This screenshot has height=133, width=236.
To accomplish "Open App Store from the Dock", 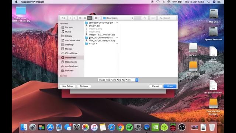I will (x=50, y=127).
